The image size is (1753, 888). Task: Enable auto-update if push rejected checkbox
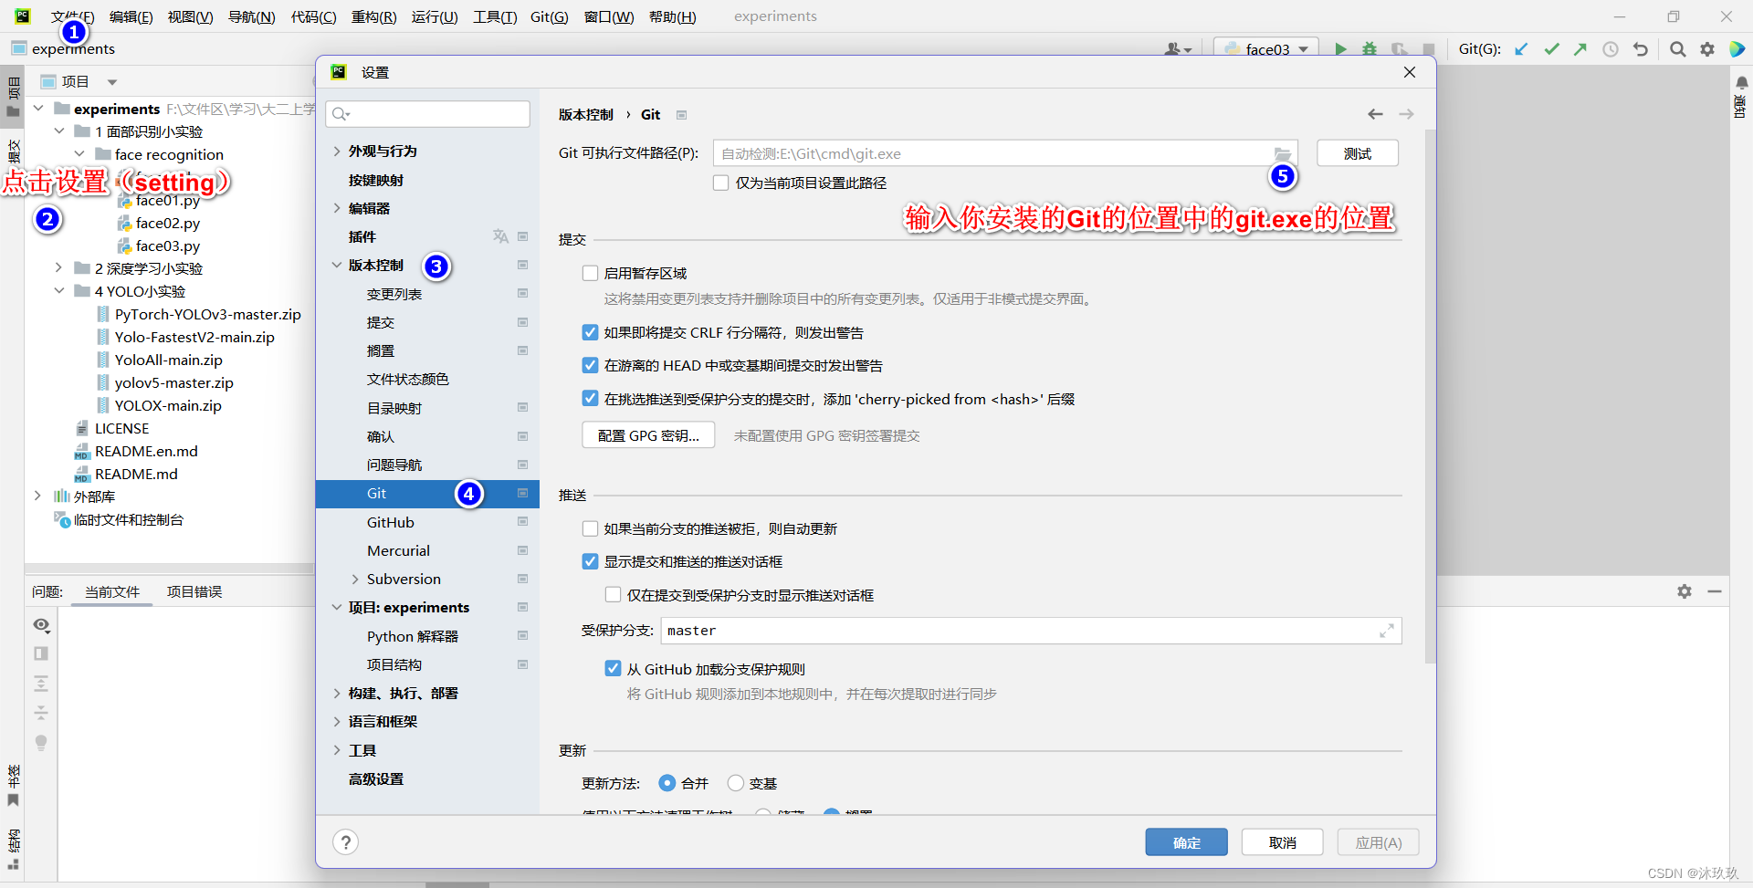[590, 528]
